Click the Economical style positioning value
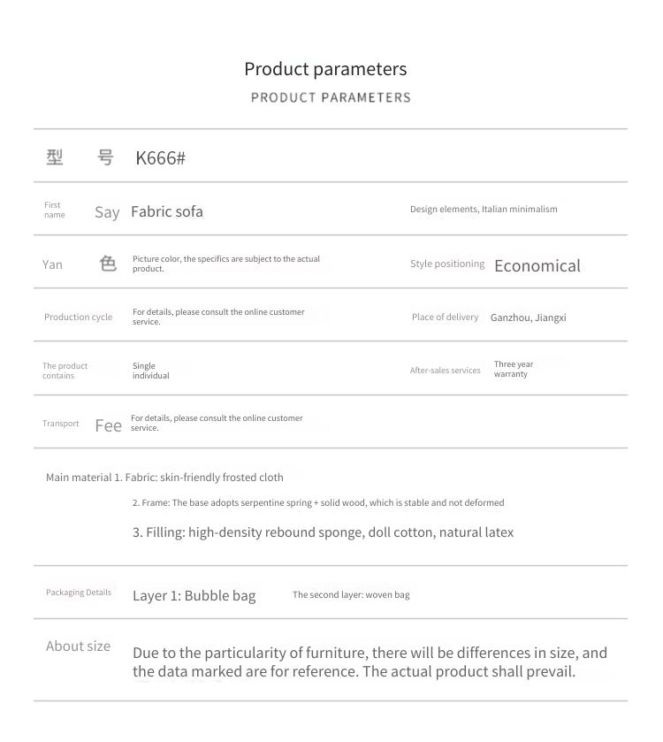The height and width of the screenshot is (742, 663). click(x=537, y=265)
